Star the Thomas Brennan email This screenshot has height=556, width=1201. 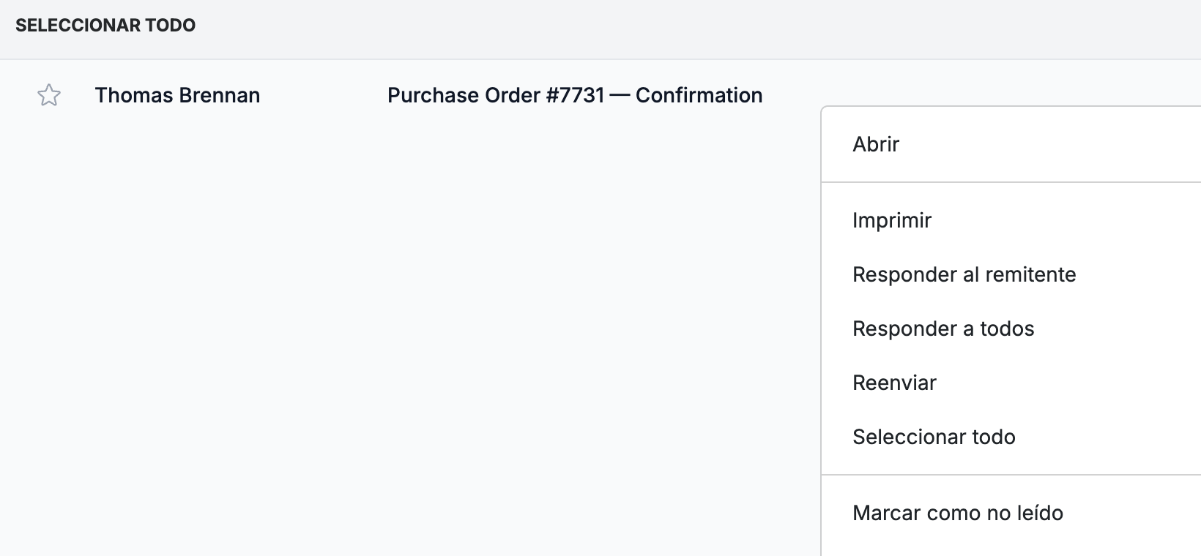coord(49,95)
